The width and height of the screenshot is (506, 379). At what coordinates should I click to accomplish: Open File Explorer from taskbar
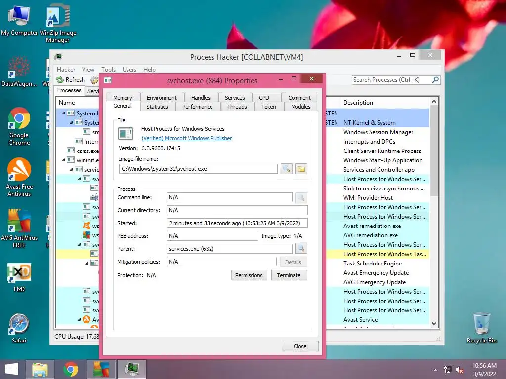pos(40,369)
